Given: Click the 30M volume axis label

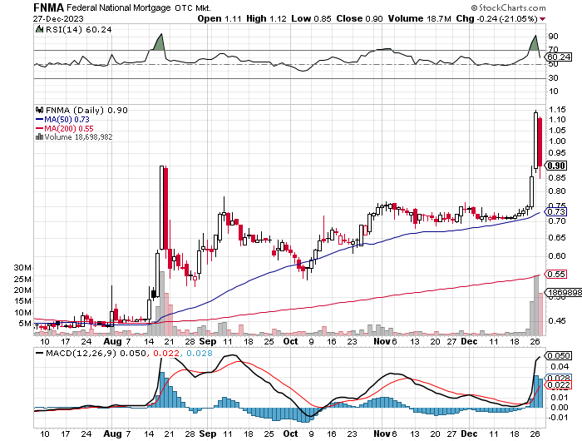Looking at the screenshot, I should coord(22,268).
